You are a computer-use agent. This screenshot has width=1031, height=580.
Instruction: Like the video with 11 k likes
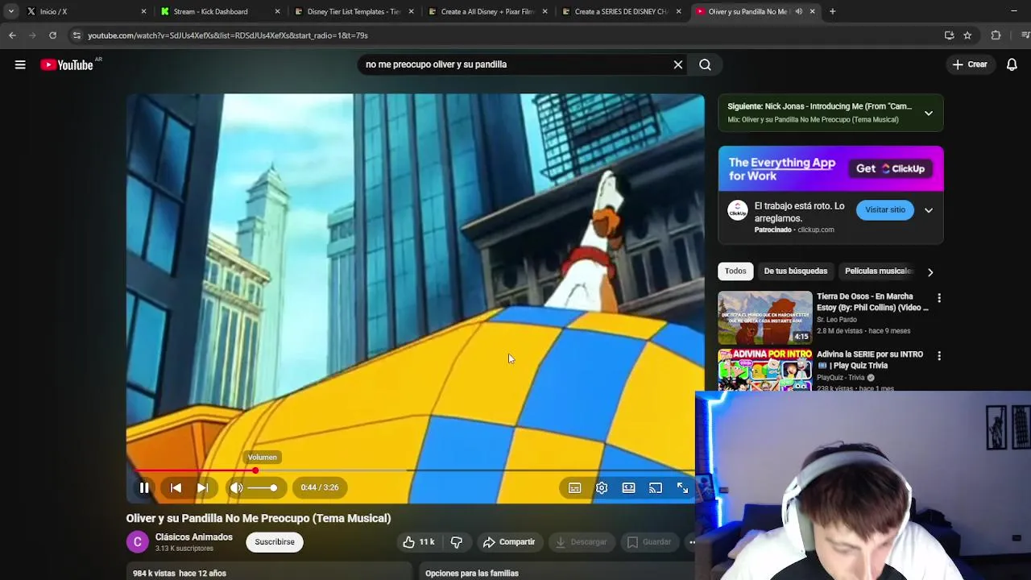[418, 542]
